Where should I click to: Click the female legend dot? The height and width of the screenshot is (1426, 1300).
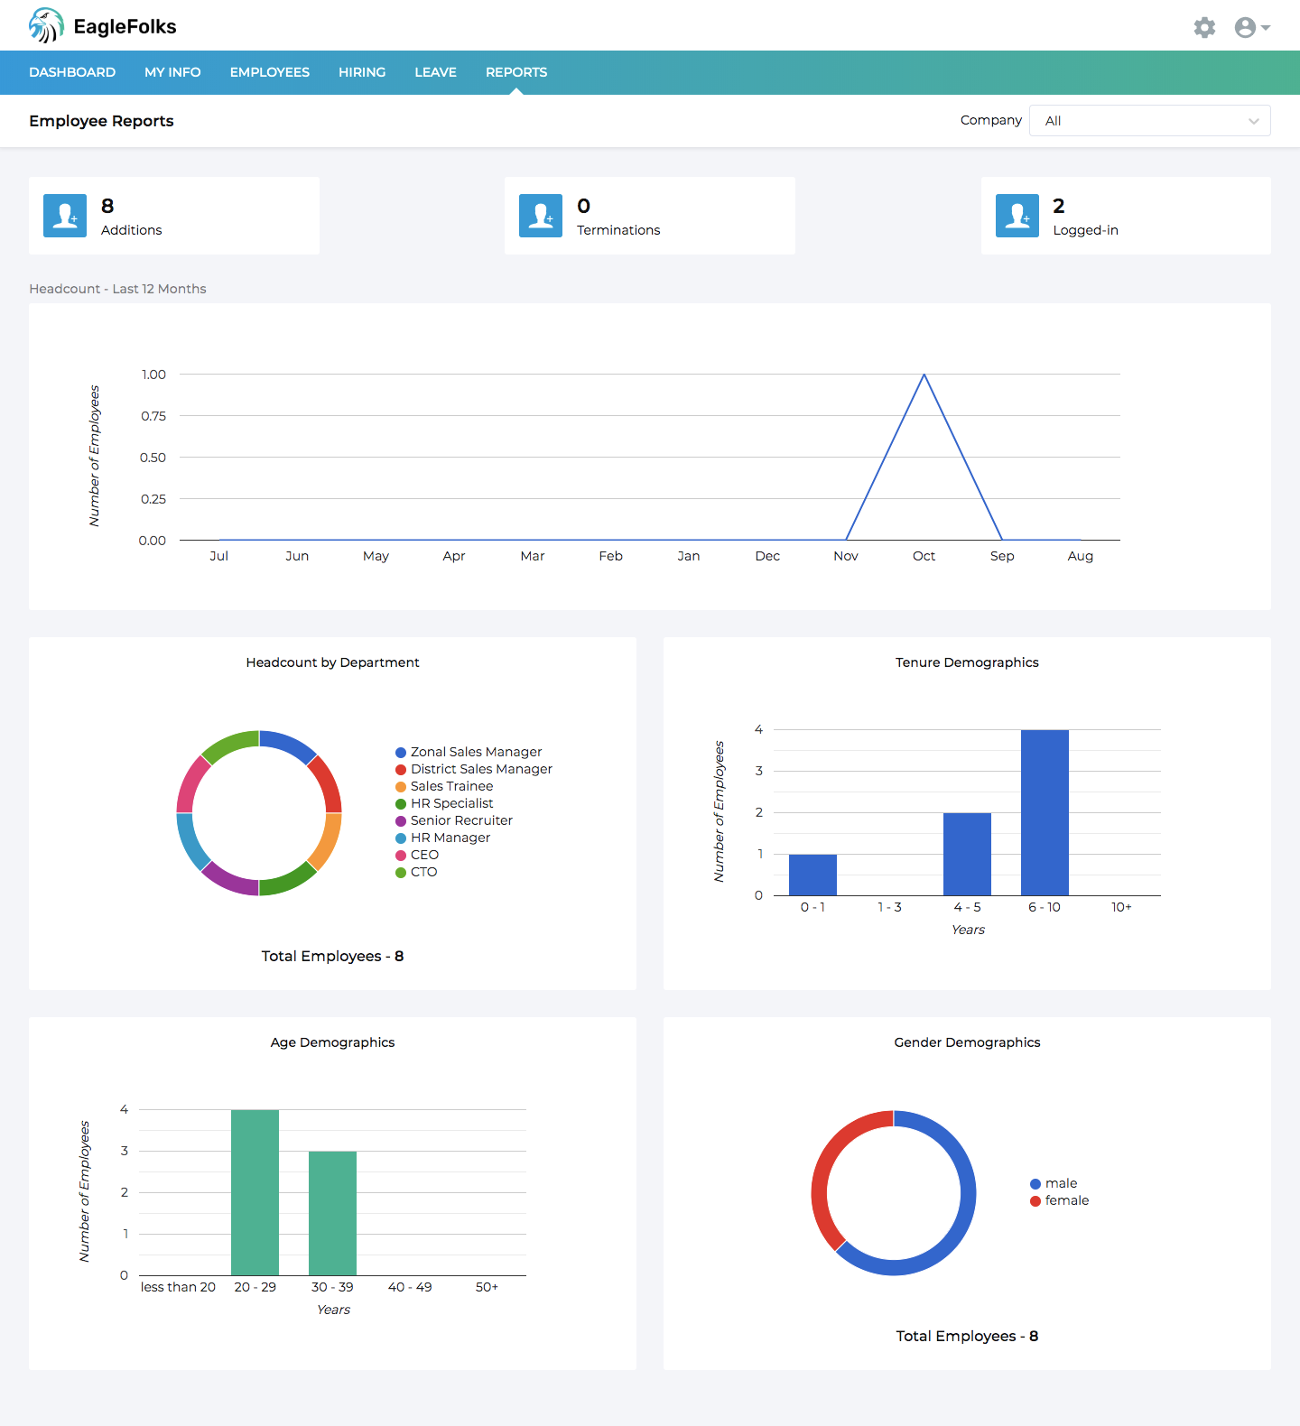pos(1035,1201)
